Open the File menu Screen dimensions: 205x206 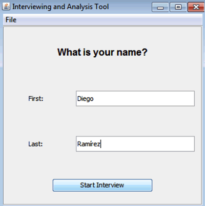pyautogui.click(x=11, y=20)
